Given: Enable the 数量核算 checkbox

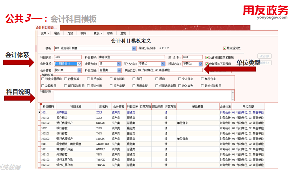Looking at the screenshot, I should click(x=66, y=79).
